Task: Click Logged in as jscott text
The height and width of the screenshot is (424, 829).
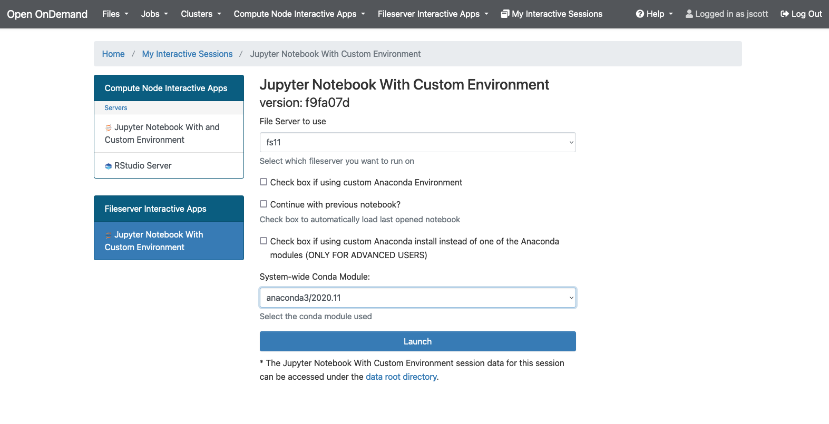Action: pos(732,14)
